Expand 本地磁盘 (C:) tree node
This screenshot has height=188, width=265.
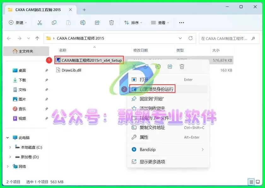[x=10, y=147]
